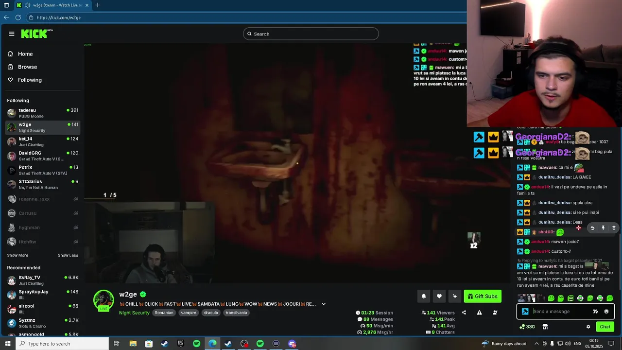Viewport: 622px width, 350px height.
Task: Mute the tab audio speaker icon
Action: point(28,5)
